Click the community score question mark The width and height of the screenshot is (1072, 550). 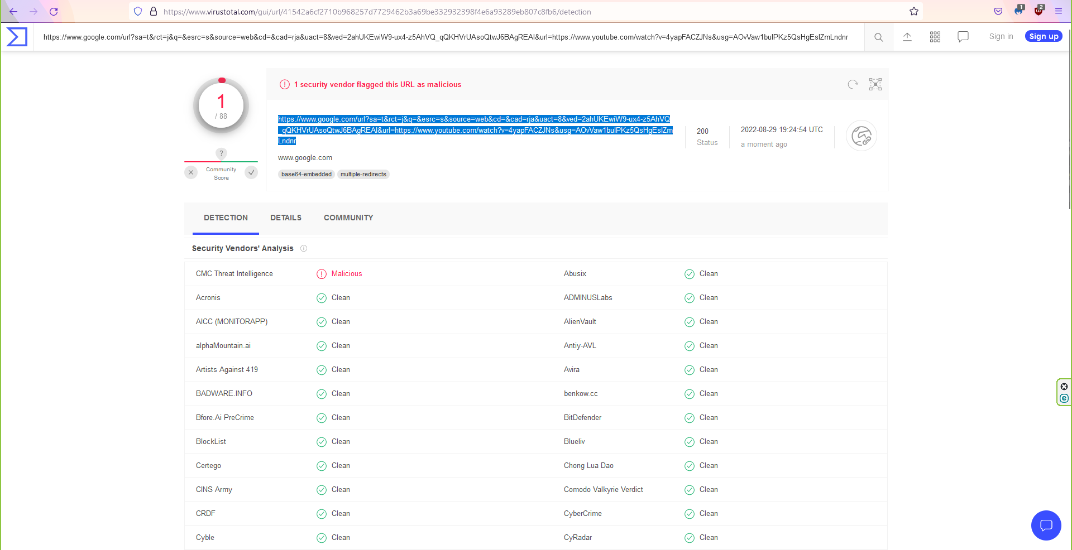[221, 153]
